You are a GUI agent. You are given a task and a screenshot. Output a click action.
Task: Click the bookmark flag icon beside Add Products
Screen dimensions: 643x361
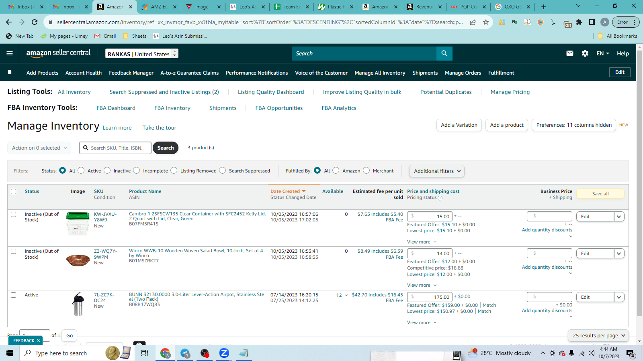pyautogui.click(x=10, y=73)
